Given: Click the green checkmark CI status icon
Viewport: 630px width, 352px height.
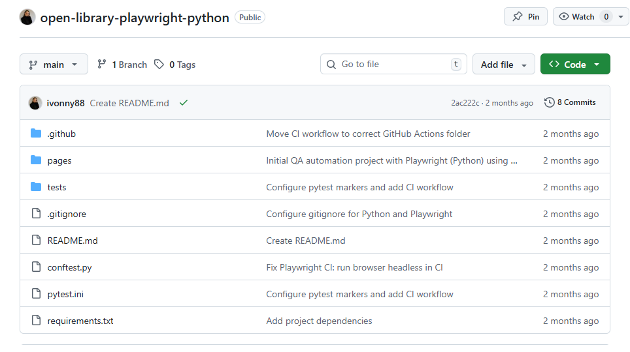Looking at the screenshot, I should coord(184,103).
